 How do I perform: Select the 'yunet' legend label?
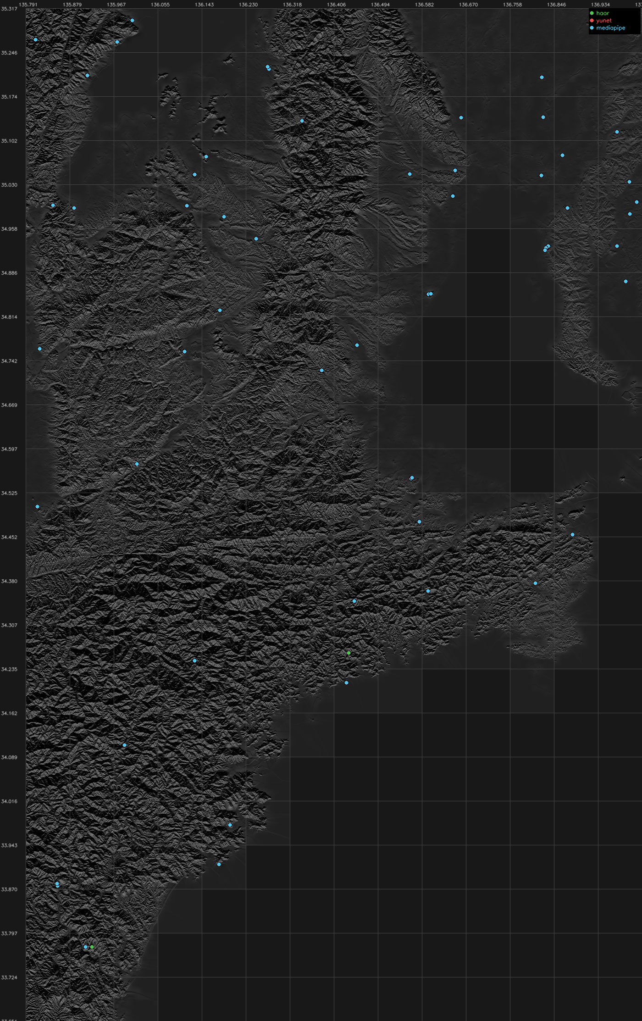[604, 21]
